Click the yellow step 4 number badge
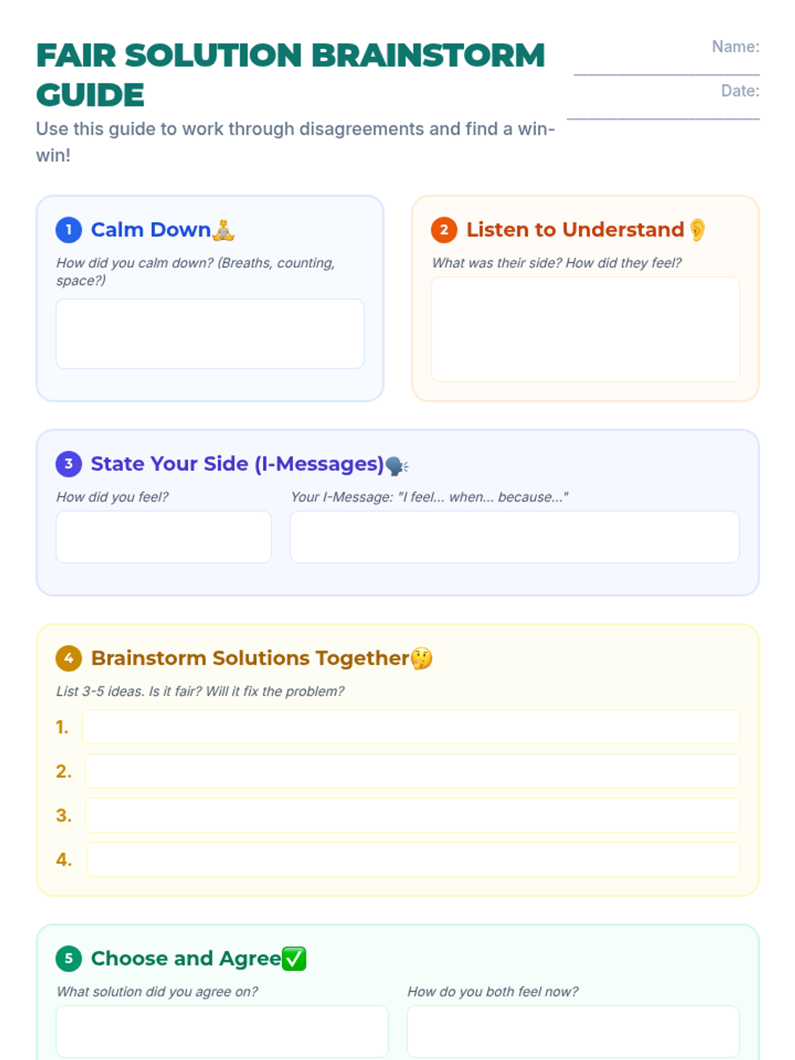The height and width of the screenshot is (1060, 795). click(x=69, y=659)
